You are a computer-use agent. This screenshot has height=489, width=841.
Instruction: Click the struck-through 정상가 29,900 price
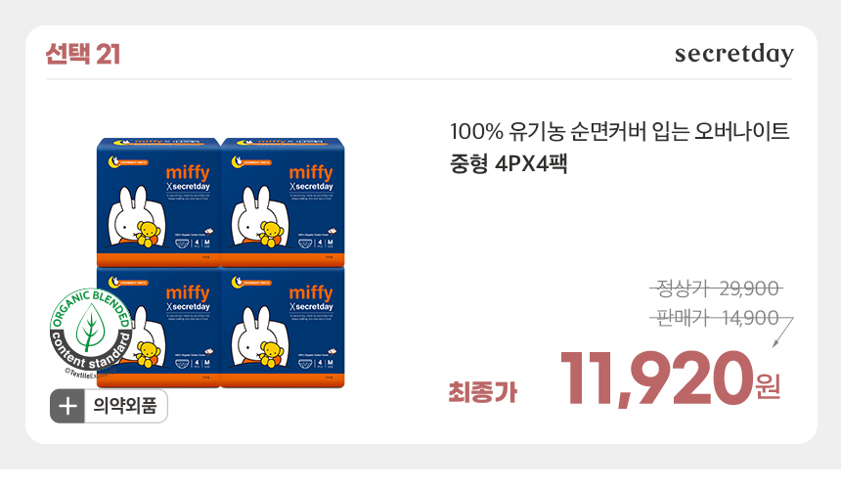[717, 289]
